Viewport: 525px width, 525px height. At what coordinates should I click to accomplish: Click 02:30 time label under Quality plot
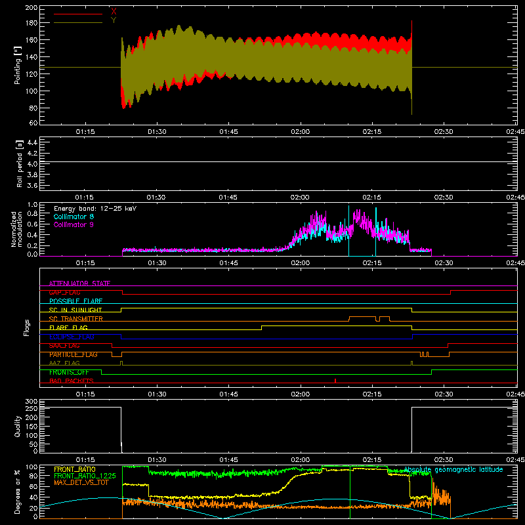click(x=444, y=460)
